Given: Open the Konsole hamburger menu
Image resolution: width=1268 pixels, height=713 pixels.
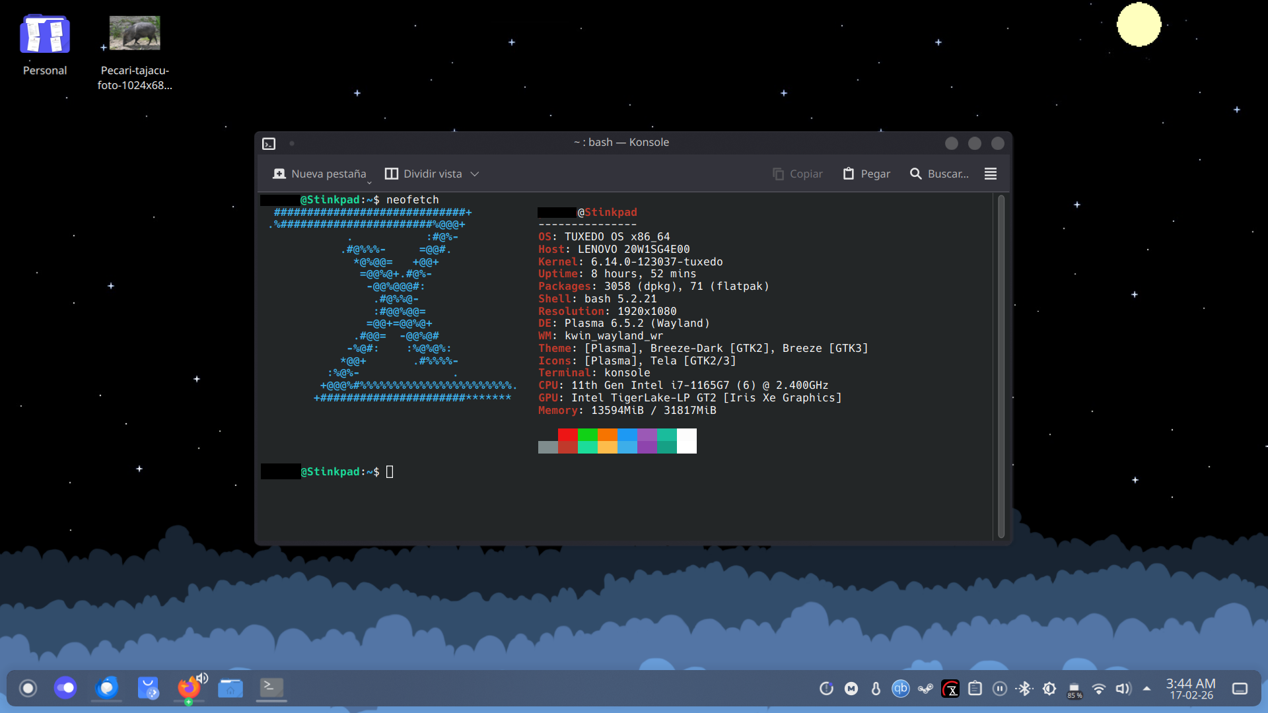Looking at the screenshot, I should (990, 174).
